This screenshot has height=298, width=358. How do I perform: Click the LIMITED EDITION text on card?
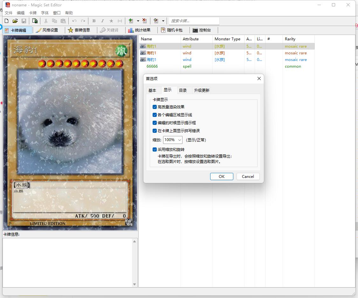tap(48, 224)
